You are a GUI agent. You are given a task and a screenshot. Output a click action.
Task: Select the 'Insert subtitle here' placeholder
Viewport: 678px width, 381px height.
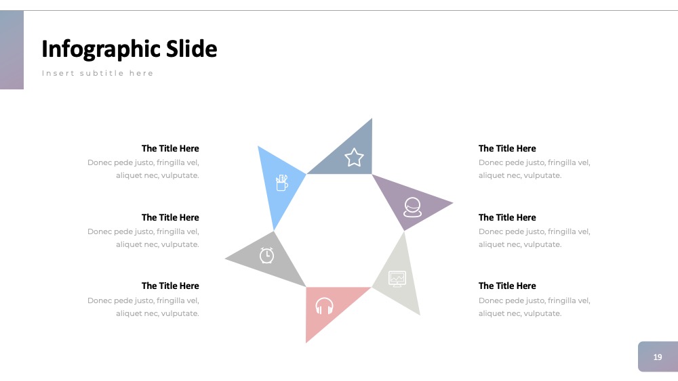click(x=98, y=73)
